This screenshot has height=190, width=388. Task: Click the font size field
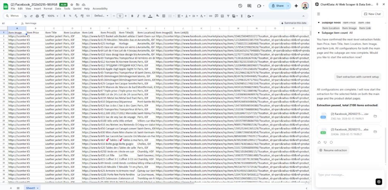(x=120, y=16)
